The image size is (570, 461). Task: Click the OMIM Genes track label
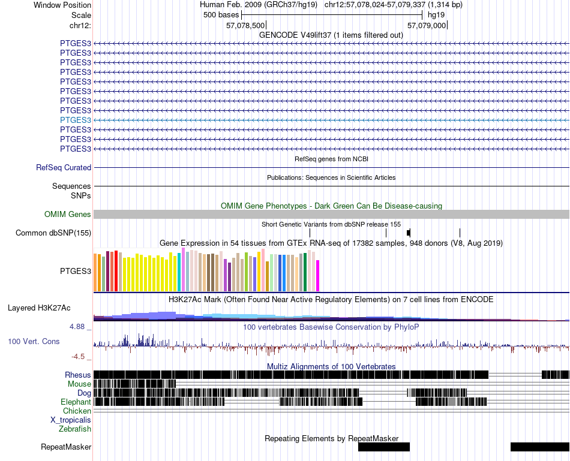tap(68, 215)
